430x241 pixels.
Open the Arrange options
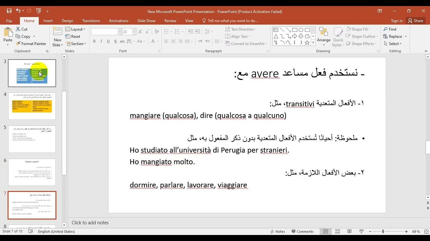[324, 37]
